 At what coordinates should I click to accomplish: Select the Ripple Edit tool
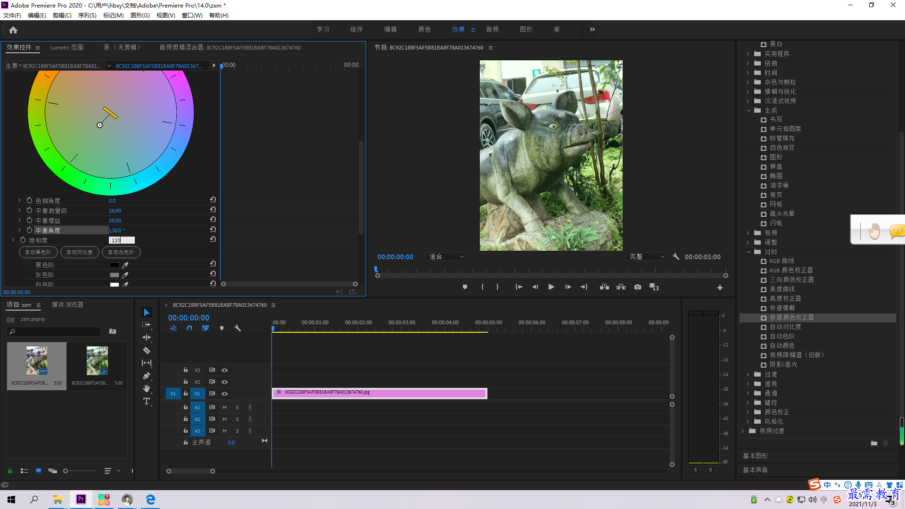coord(147,337)
